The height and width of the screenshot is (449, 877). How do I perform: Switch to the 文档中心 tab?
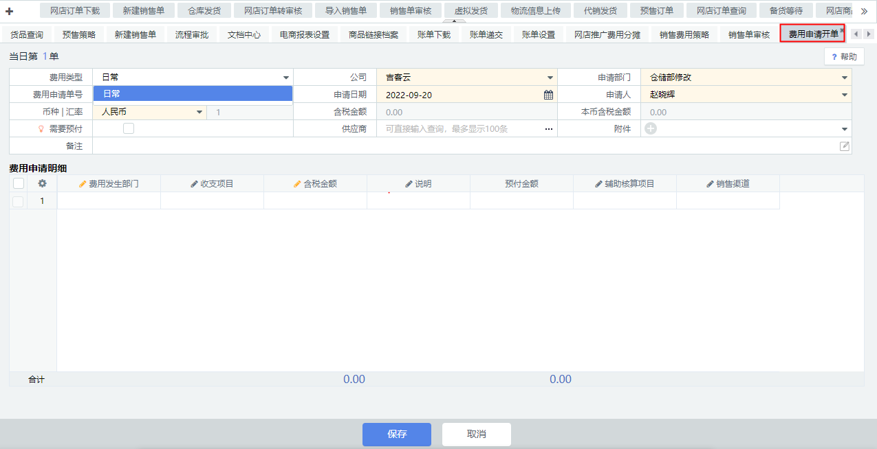244,34
